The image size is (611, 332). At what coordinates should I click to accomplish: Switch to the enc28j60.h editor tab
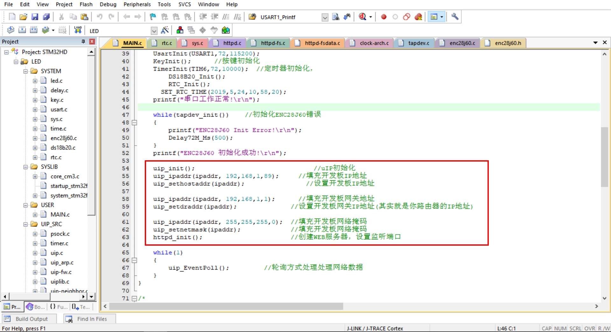coord(504,43)
